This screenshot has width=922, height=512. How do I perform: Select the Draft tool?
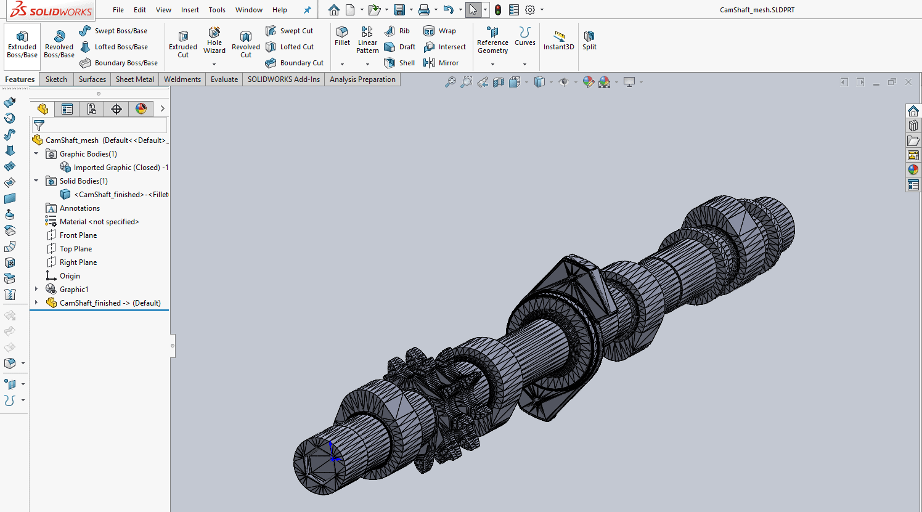point(399,47)
